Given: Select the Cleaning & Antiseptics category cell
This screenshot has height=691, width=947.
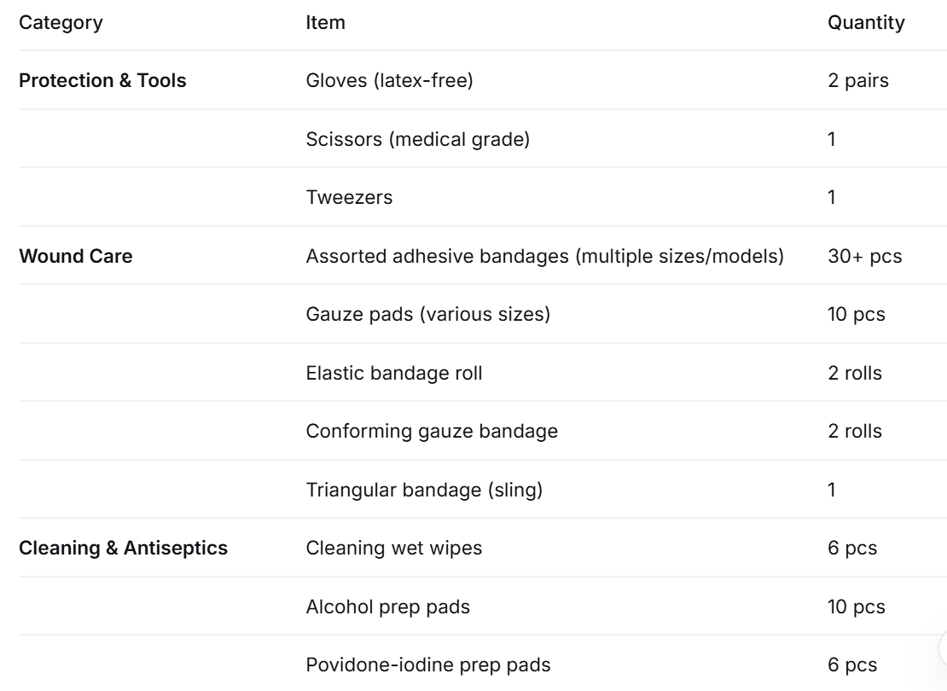Looking at the screenshot, I should pos(123,548).
